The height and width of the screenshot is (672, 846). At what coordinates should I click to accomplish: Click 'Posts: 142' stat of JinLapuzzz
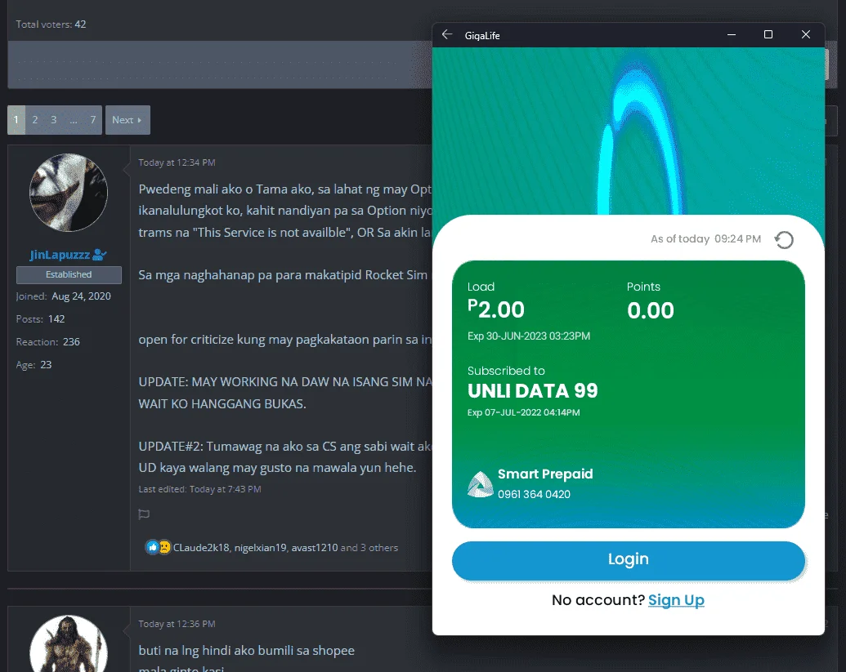41,319
